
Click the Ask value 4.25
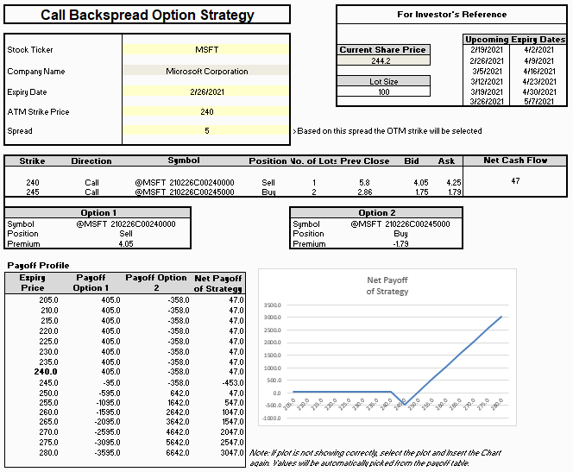(454, 182)
